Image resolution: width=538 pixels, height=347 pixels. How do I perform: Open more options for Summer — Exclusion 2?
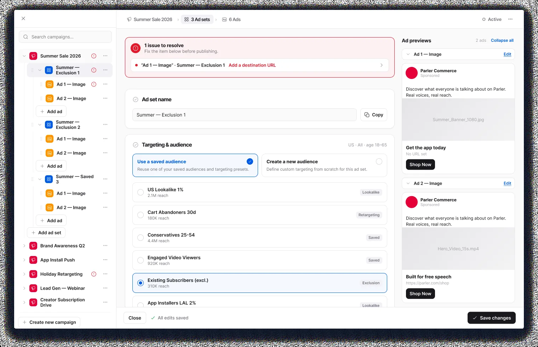pos(105,125)
